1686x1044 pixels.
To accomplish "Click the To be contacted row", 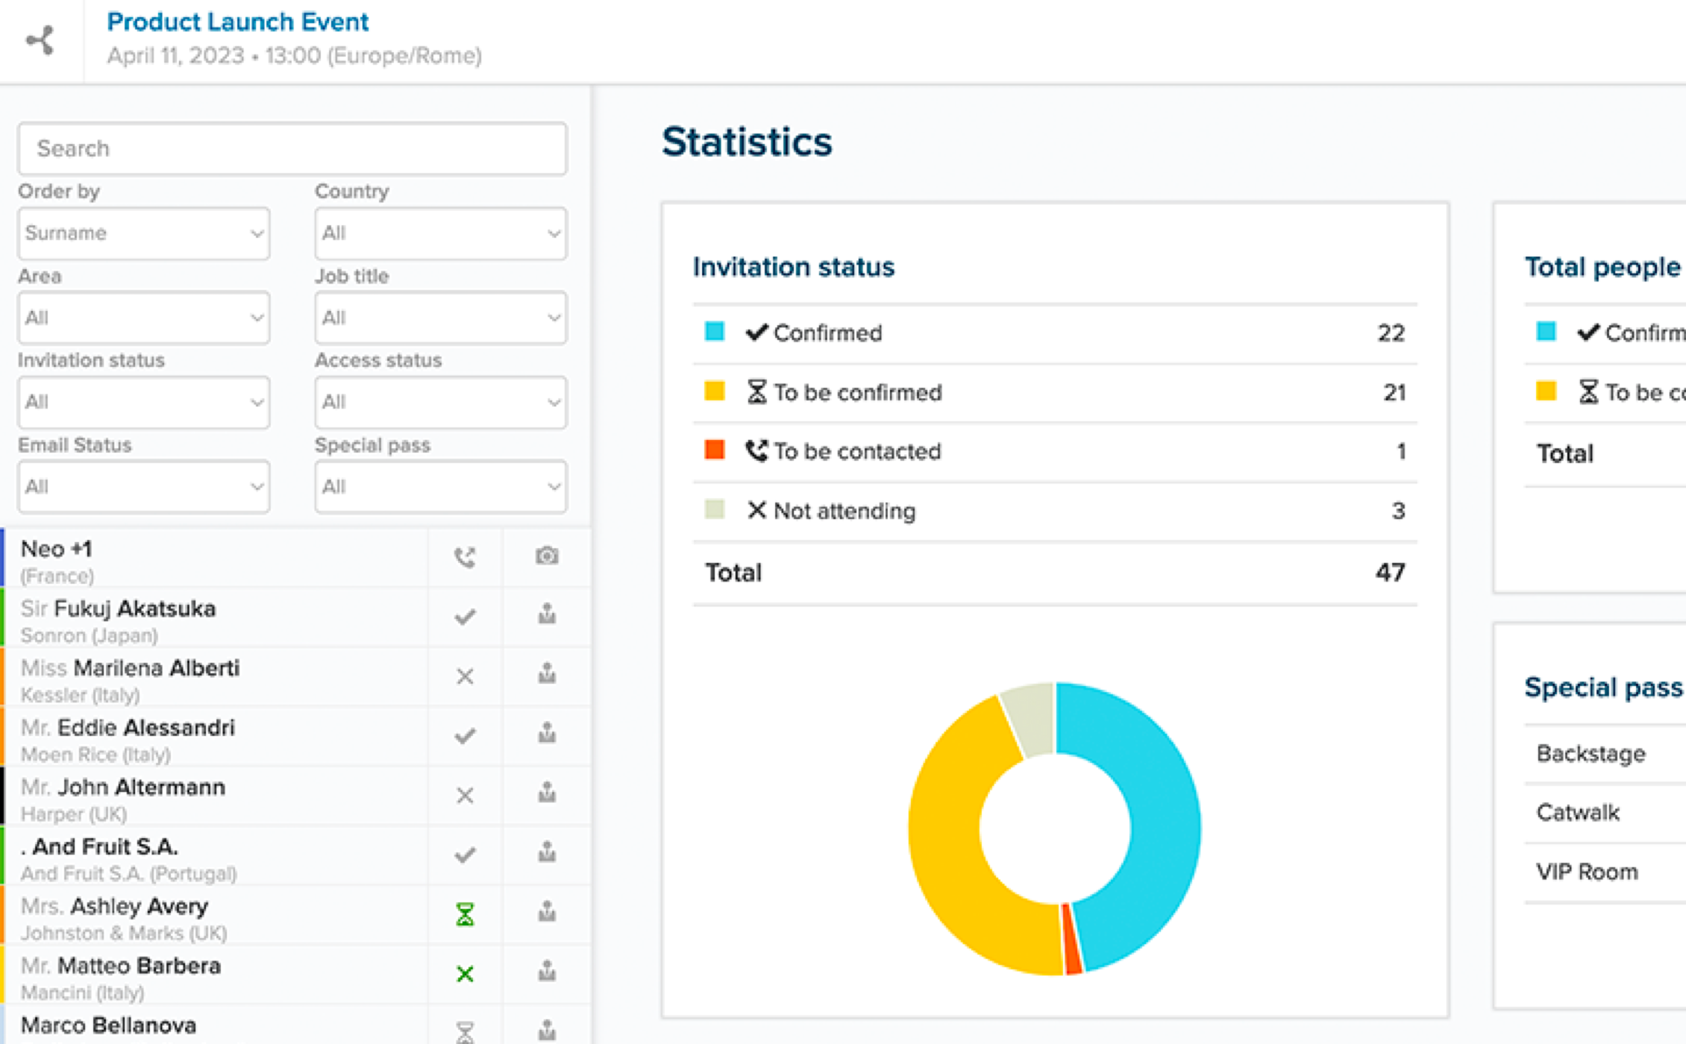I will pos(1055,452).
